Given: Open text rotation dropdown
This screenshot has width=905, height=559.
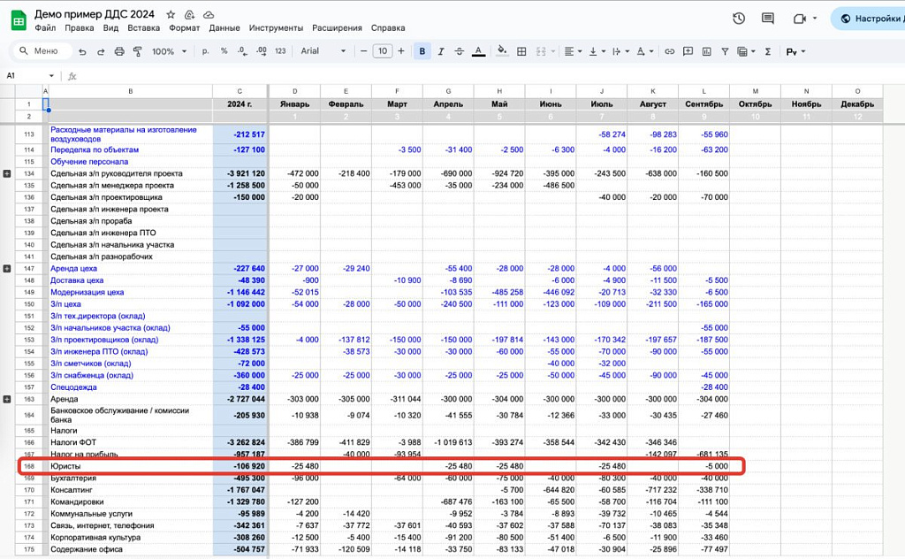Looking at the screenshot, I should tap(644, 51).
